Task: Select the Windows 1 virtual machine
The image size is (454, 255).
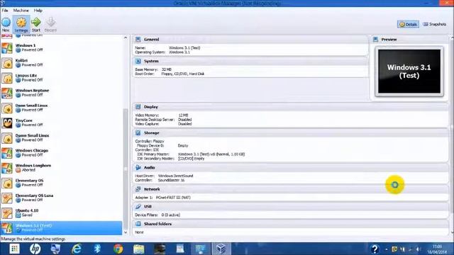Action: tap(62, 47)
